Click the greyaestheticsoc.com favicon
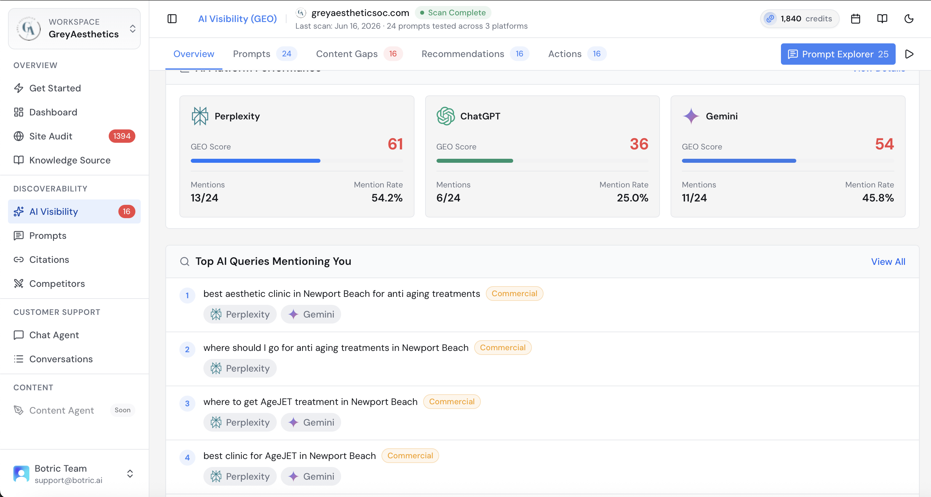This screenshot has height=497, width=931. 301,13
